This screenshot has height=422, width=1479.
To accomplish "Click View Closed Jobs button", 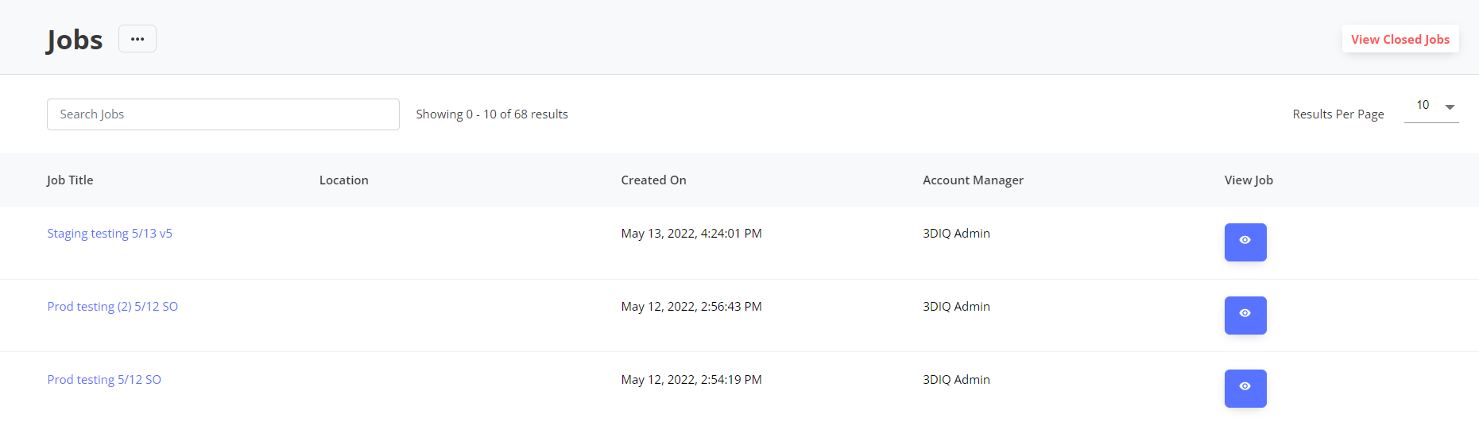I will tap(1400, 39).
